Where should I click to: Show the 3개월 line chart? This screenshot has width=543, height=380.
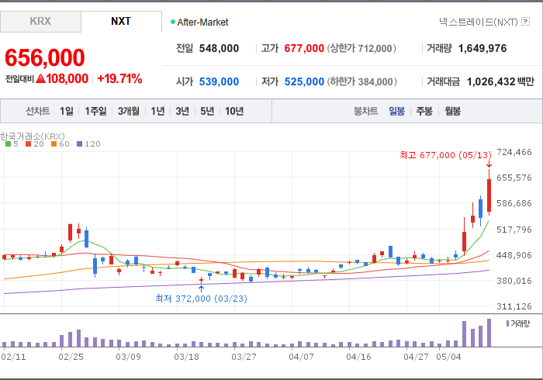(129, 111)
